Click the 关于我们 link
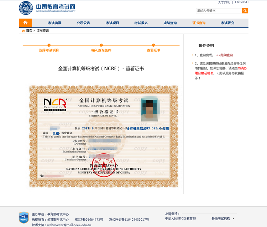This screenshot has width=267, height=227. [224, 2]
